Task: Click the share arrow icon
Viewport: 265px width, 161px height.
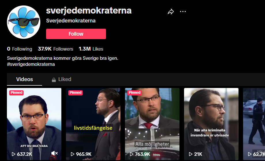Action: tap(171, 12)
